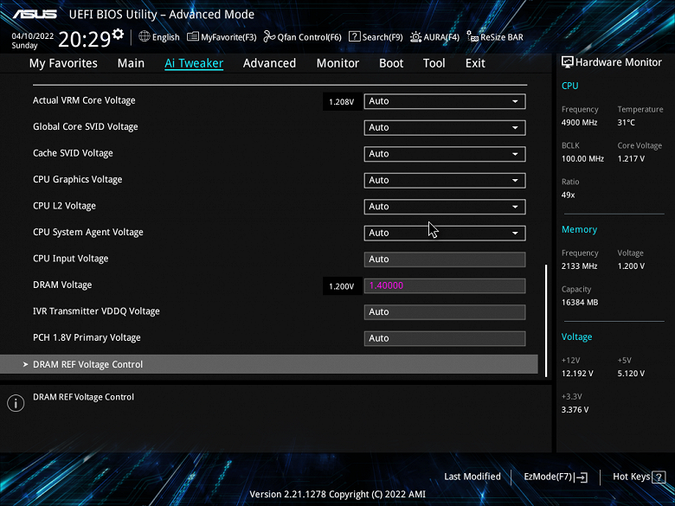Click Version 2.21.1278 copyright text
Image resolution: width=675 pixels, height=506 pixels.
(337, 495)
